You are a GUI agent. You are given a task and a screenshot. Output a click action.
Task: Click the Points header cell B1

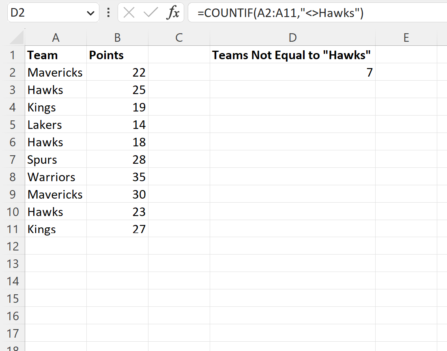pos(117,55)
